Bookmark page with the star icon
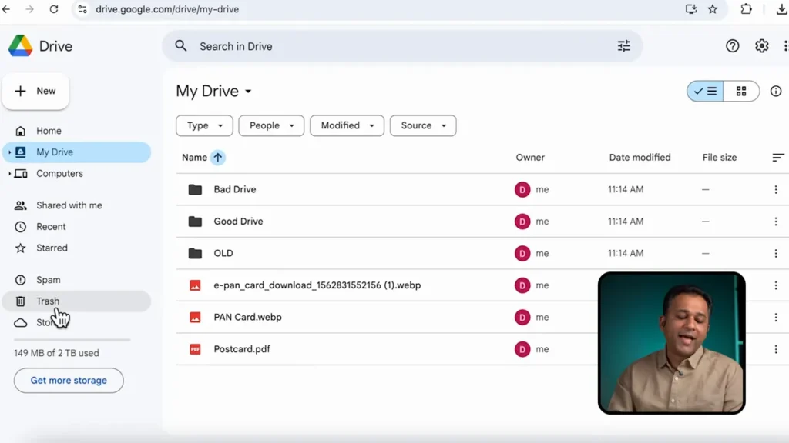Image resolution: width=789 pixels, height=443 pixels. (x=713, y=9)
